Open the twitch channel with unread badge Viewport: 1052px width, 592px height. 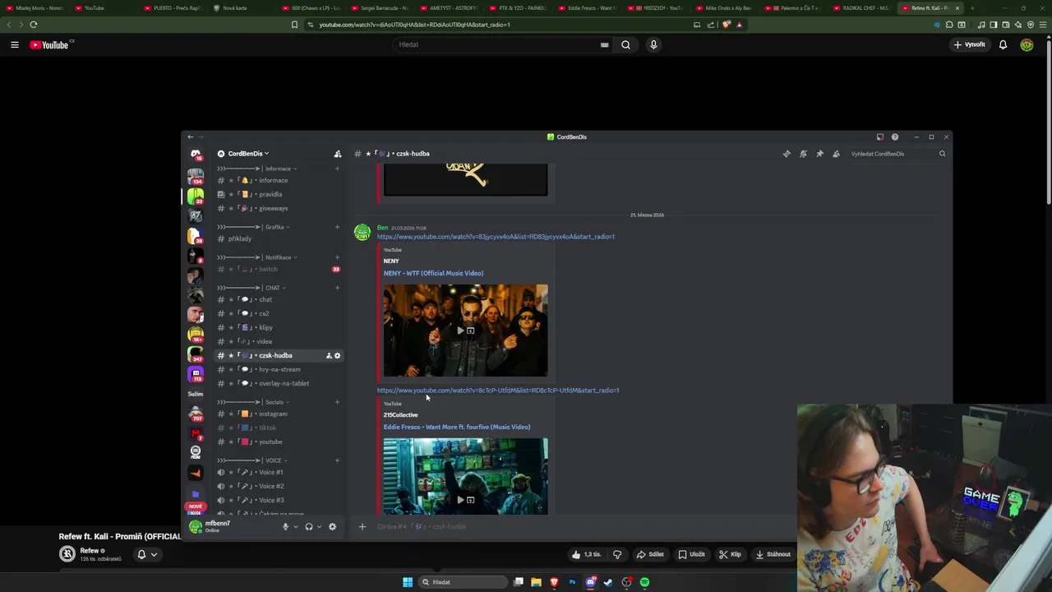pyautogui.click(x=279, y=269)
